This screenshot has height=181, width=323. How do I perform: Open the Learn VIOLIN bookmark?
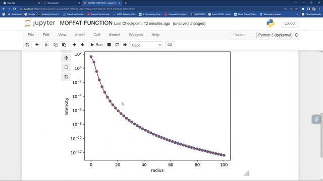(220, 15)
